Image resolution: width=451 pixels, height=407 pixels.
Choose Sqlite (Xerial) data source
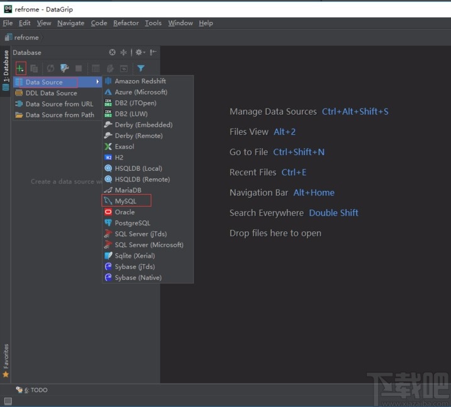[x=148, y=256]
